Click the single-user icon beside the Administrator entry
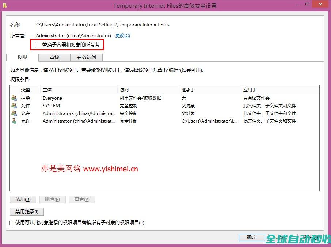The height and width of the screenshot is (247, 331). point(14,121)
